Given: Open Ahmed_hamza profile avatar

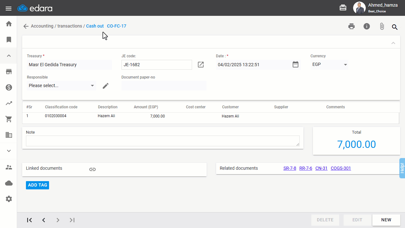Looking at the screenshot, I should 359,8.
